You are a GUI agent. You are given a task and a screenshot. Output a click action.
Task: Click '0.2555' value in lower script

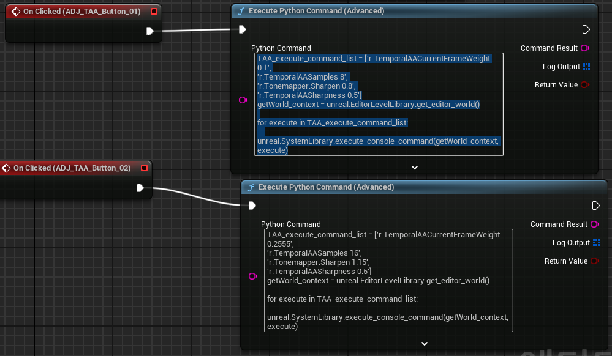280,243
